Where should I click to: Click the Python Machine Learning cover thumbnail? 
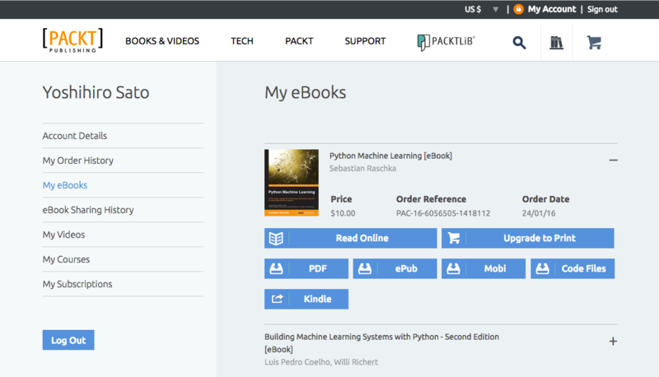pos(292,183)
